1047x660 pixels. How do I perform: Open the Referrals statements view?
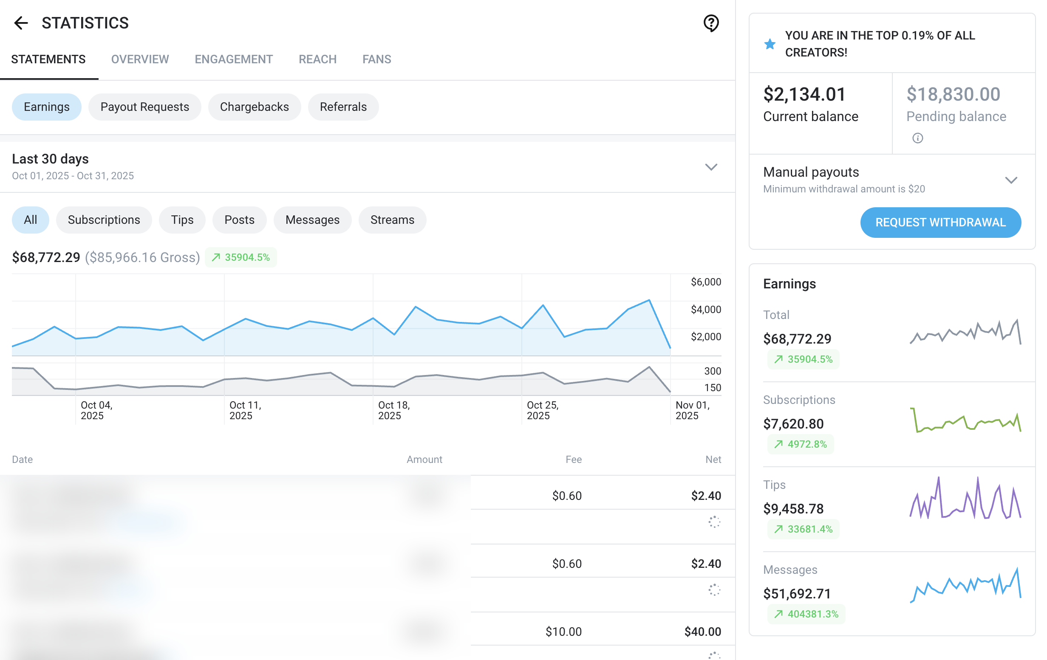pyautogui.click(x=343, y=107)
